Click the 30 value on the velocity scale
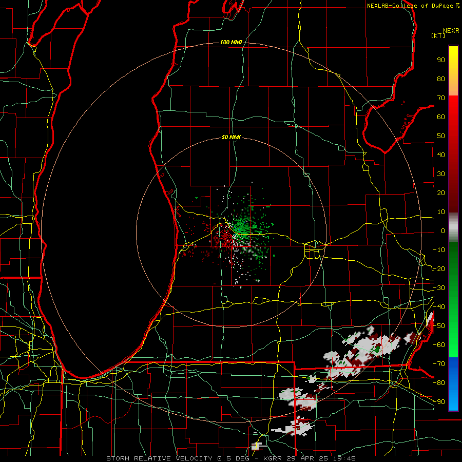The height and width of the screenshot is (462, 462). tap(441, 174)
